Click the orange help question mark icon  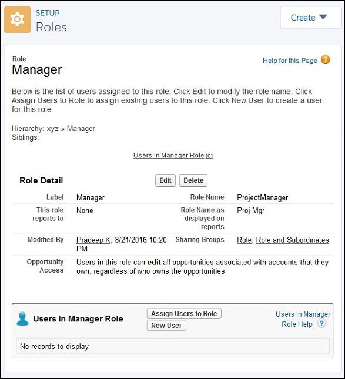326,60
